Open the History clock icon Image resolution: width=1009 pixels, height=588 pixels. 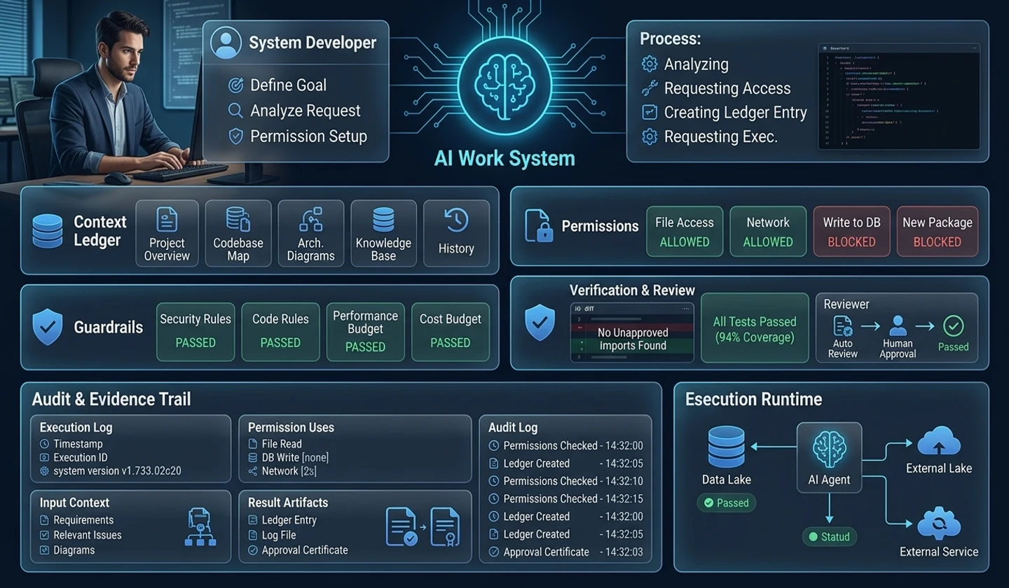[456, 220]
